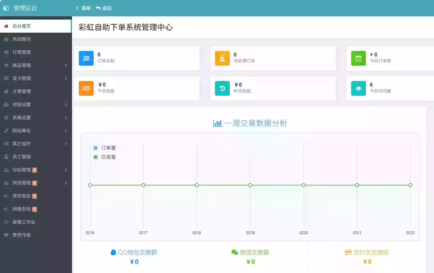The width and height of the screenshot is (434, 273).
Task: Select the calendar icon for 今日订单数
Action: coord(358,58)
